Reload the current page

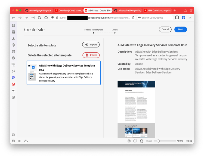coord(39,18)
